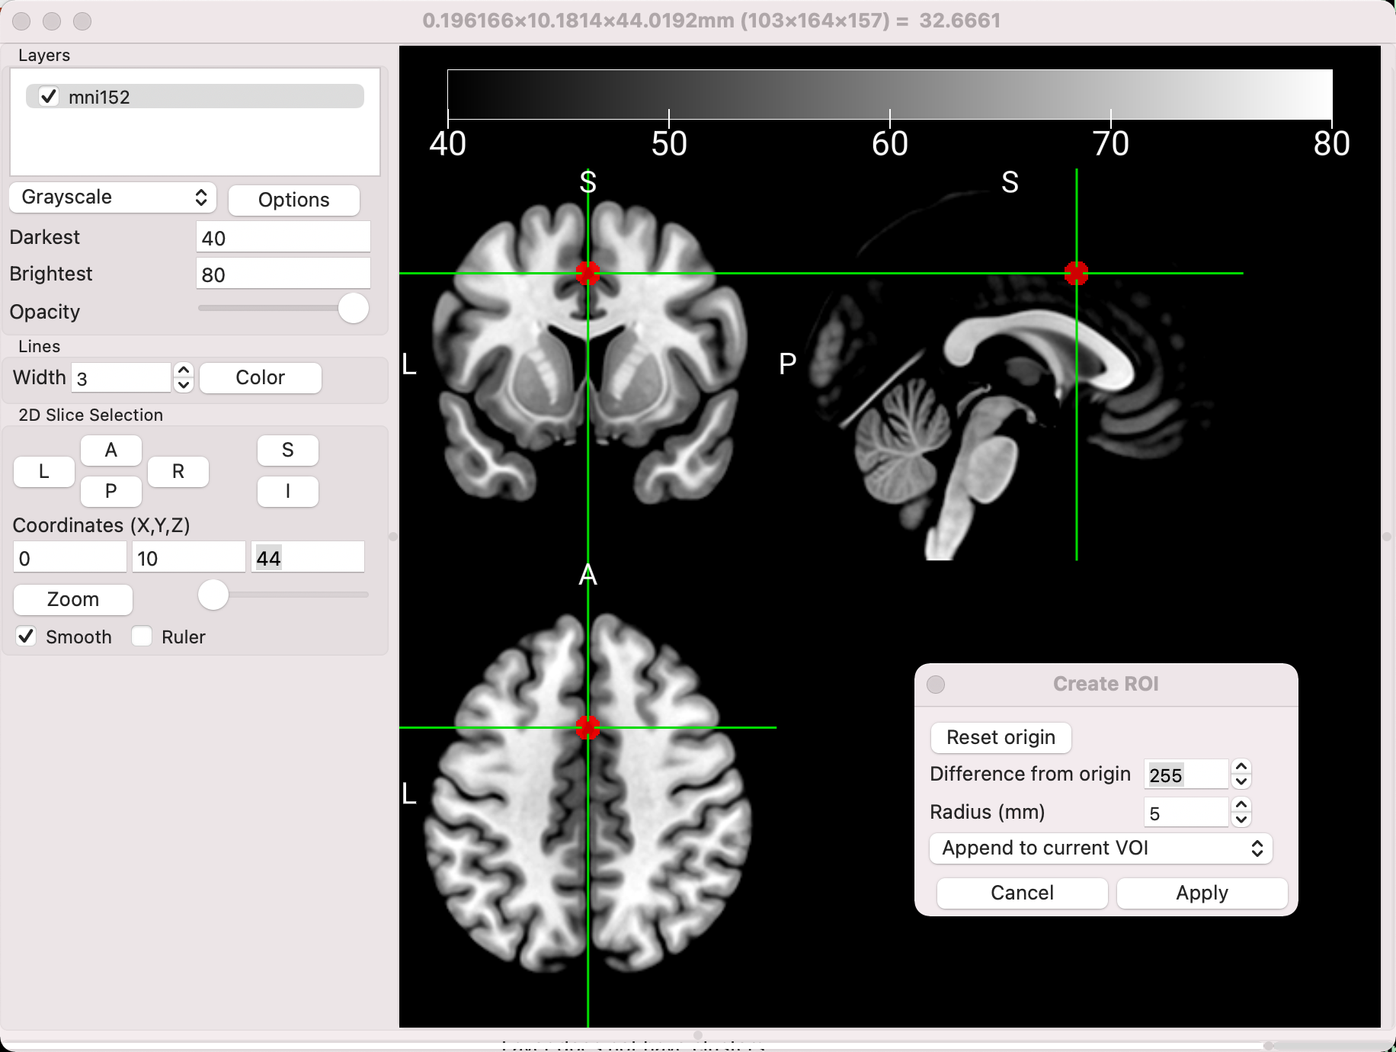Edit the Darkest value field
Viewport: 1396px width, 1052px height.
click(283, 238)
